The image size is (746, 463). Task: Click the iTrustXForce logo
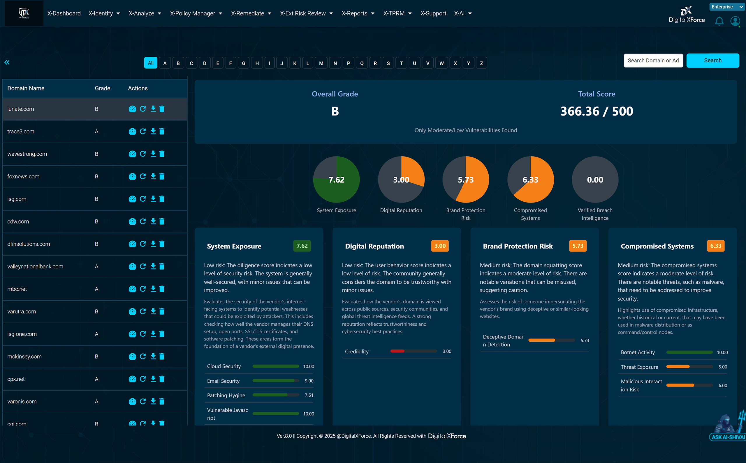24,13
